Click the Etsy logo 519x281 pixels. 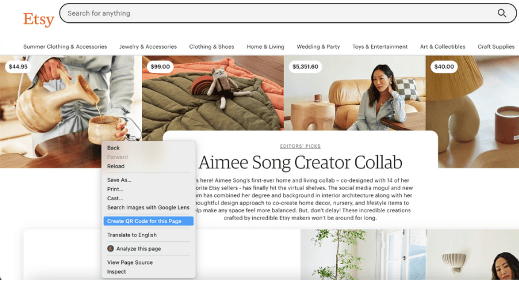[39, 19]
